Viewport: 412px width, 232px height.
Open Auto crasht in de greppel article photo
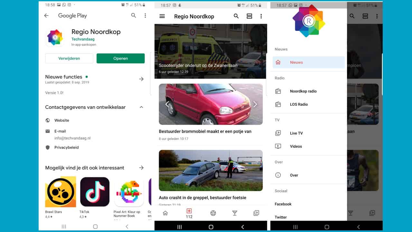click(x=211, y=170)
